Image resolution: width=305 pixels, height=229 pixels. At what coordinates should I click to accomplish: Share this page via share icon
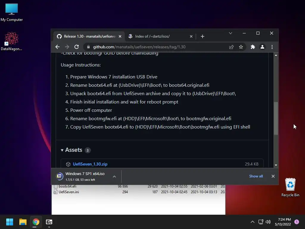pyautogui.click(x=231, y=47)
